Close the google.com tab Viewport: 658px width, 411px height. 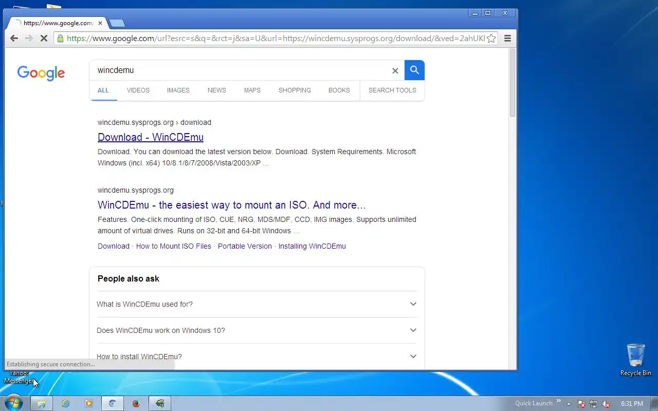point(100,23)
